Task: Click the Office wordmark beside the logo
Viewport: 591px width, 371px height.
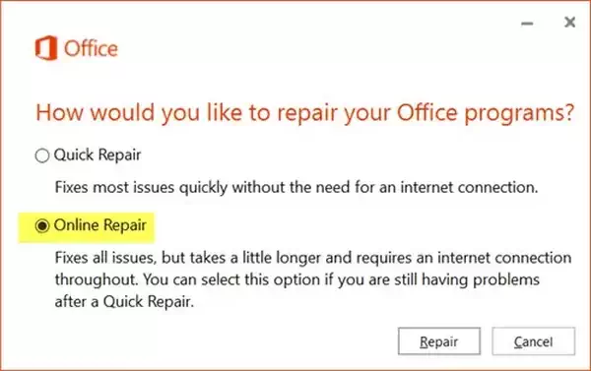Action: (x=91, y=48)
